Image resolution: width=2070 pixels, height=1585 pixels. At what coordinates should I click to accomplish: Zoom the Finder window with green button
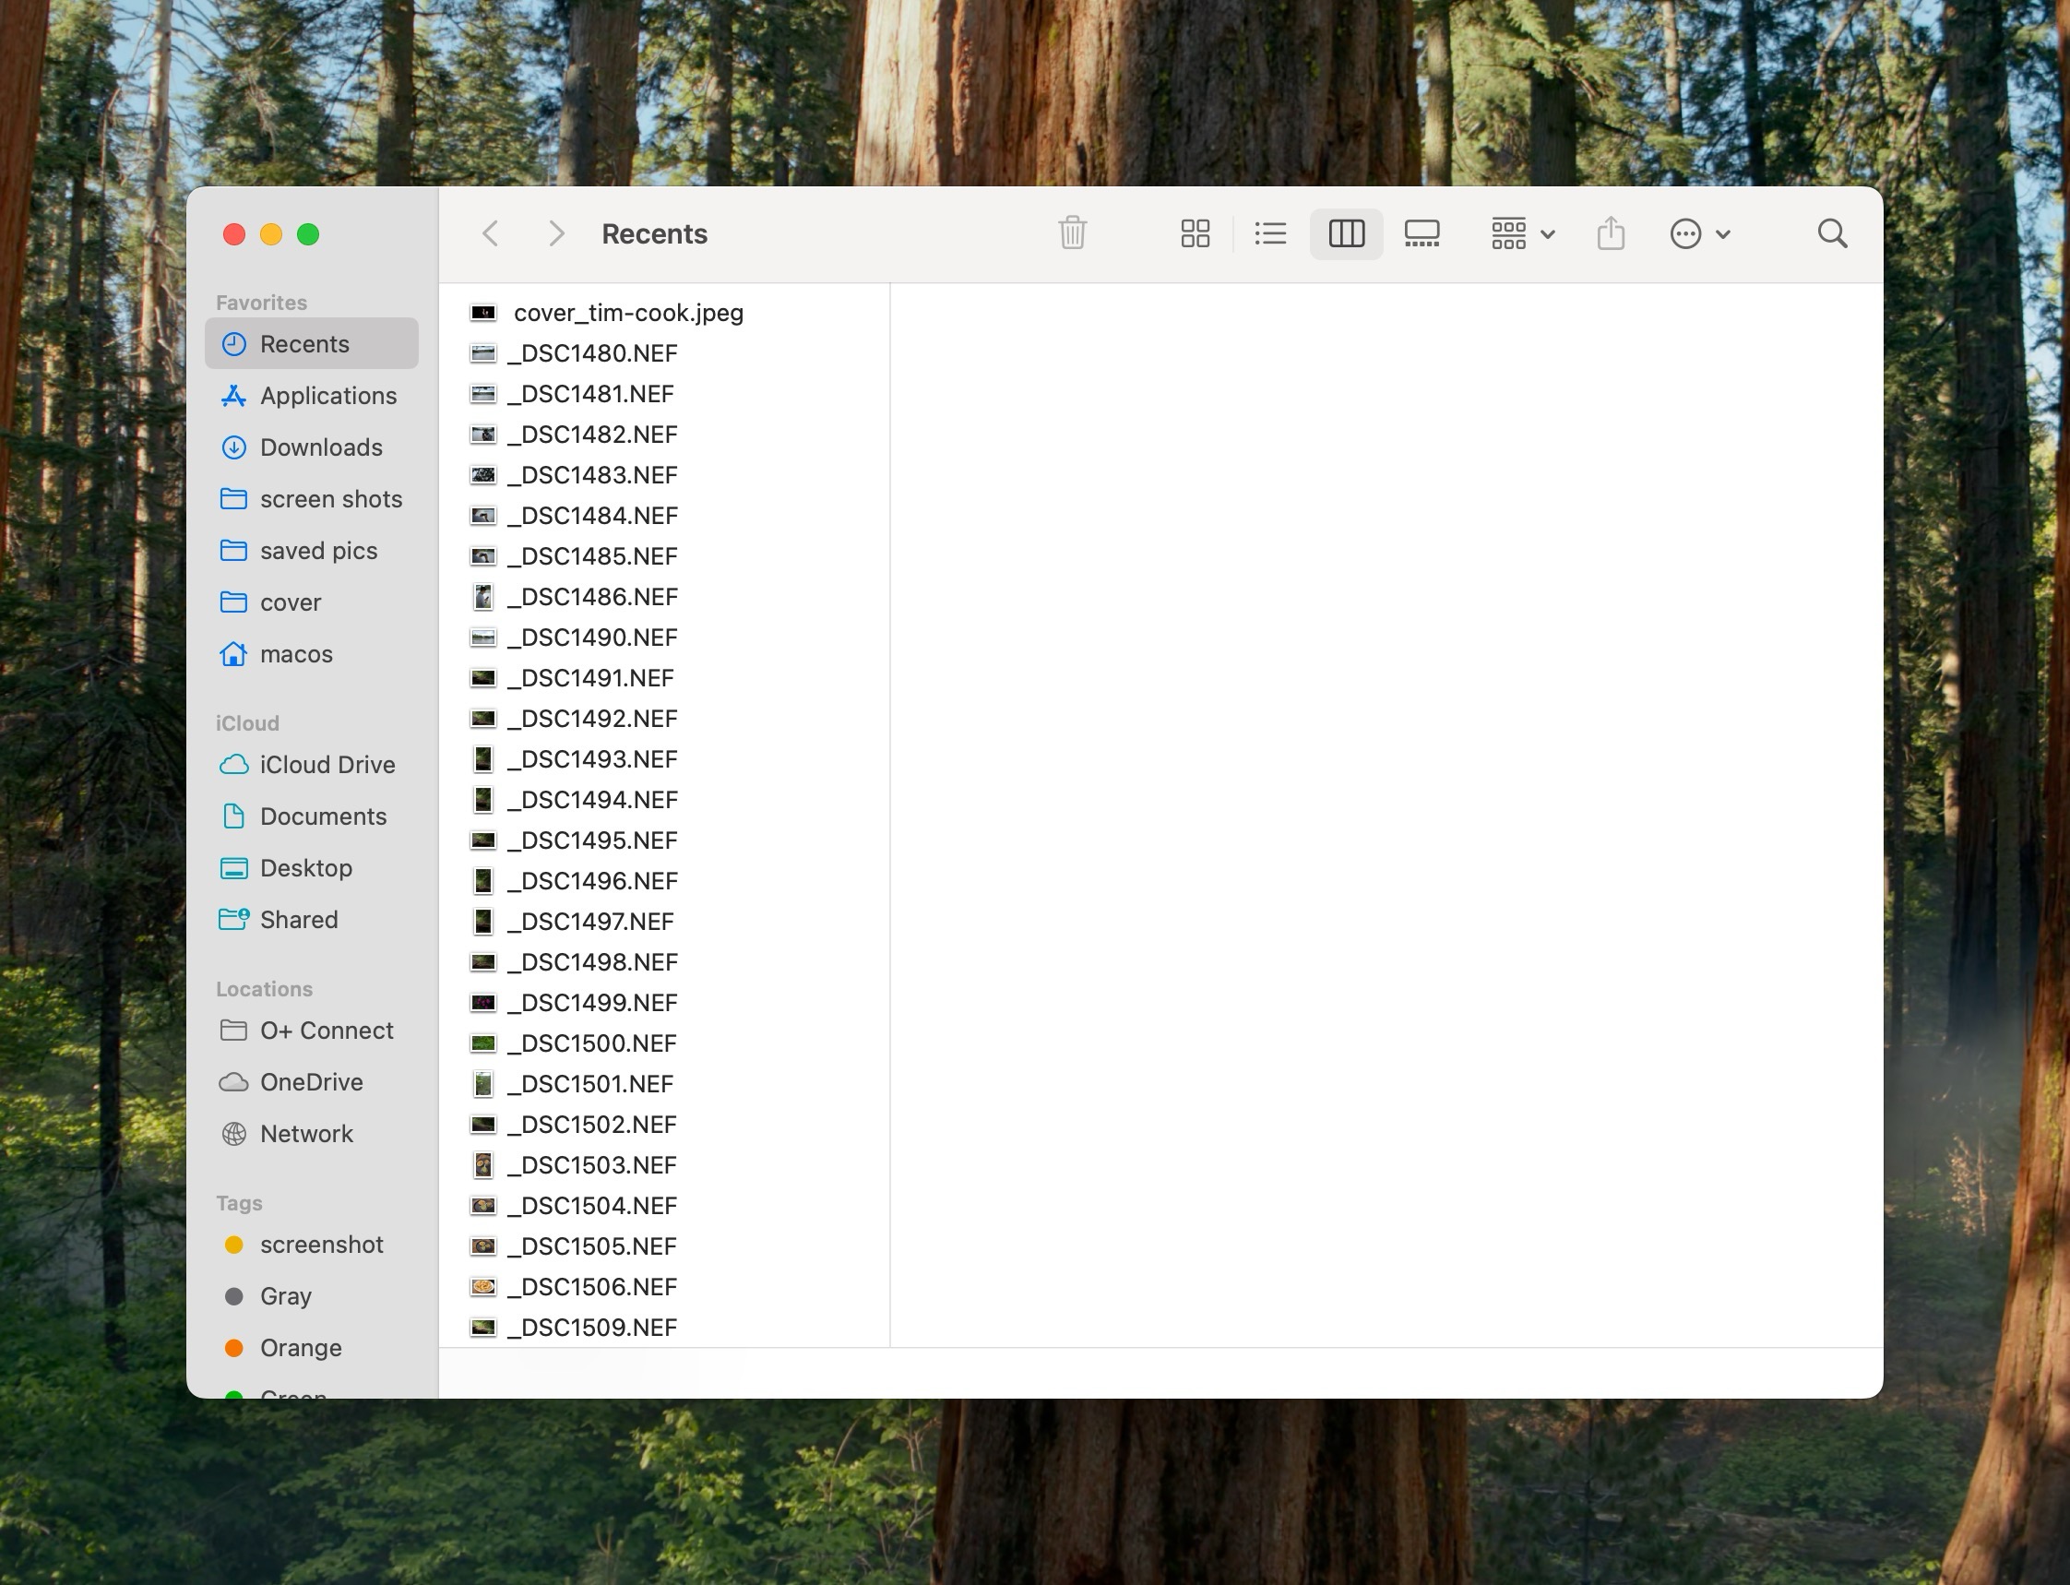point(307,234)
